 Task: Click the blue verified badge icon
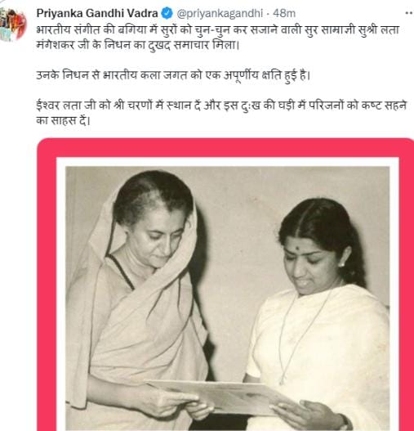tap(167, 13)
